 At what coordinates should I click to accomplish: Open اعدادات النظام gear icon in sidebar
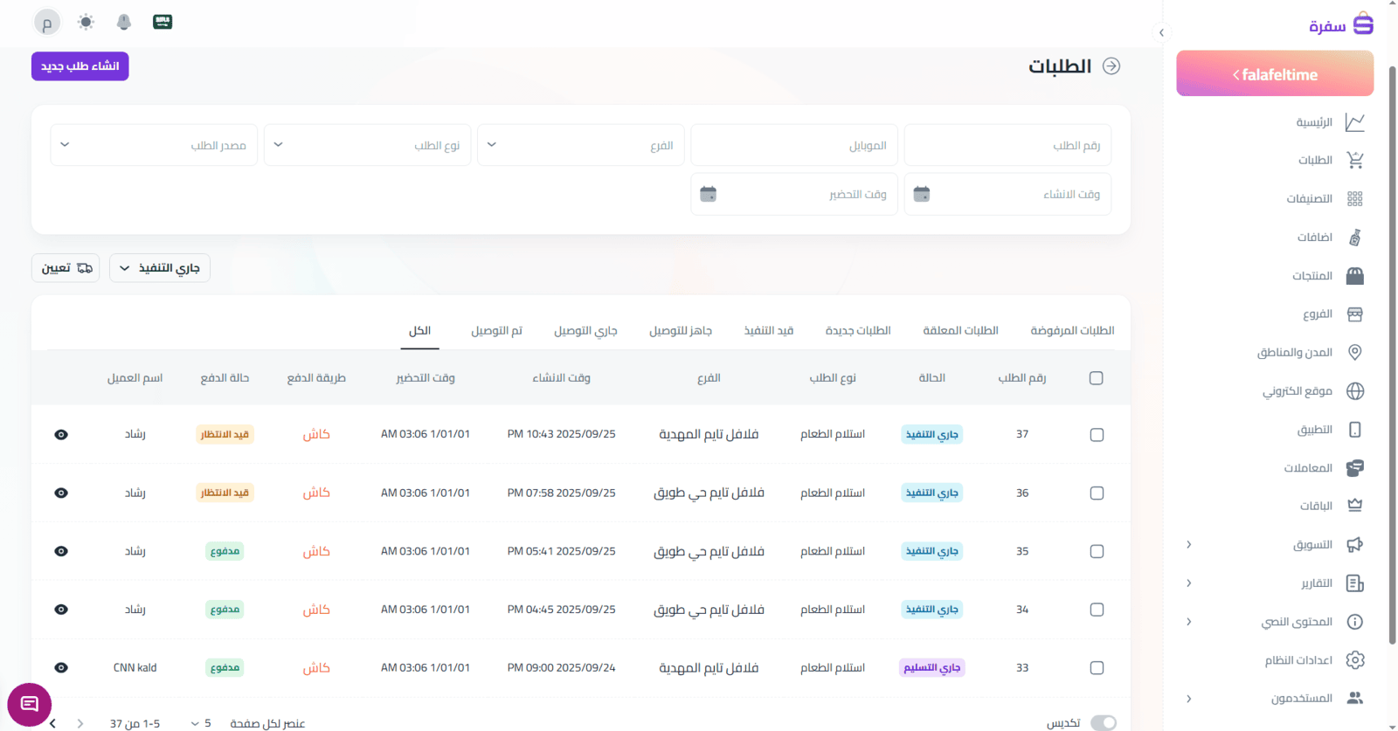[x=1355, y=660]
